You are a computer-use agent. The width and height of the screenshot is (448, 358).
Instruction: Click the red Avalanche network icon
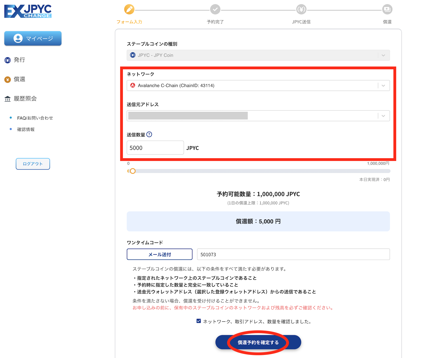point(133,86)
